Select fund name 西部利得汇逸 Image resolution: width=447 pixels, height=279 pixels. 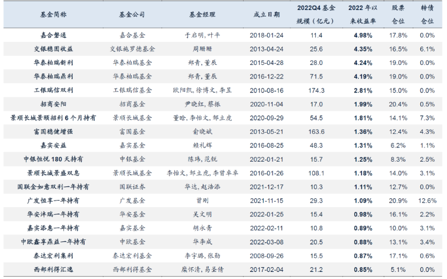point(53,270)
